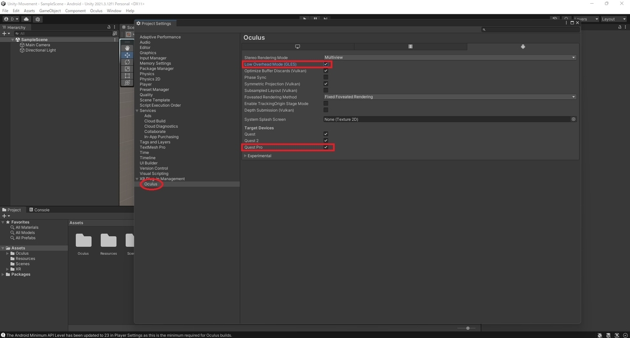Select the Scale tool in Scene toolbar
Image resolution: width=630 pixels, height=338 pixels.
pyautogui.click(x=127, y=69)
